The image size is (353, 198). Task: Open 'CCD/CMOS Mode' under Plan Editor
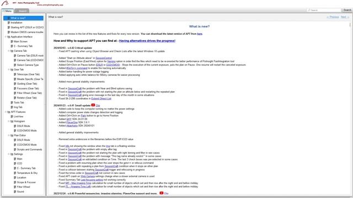pos(27,145)
